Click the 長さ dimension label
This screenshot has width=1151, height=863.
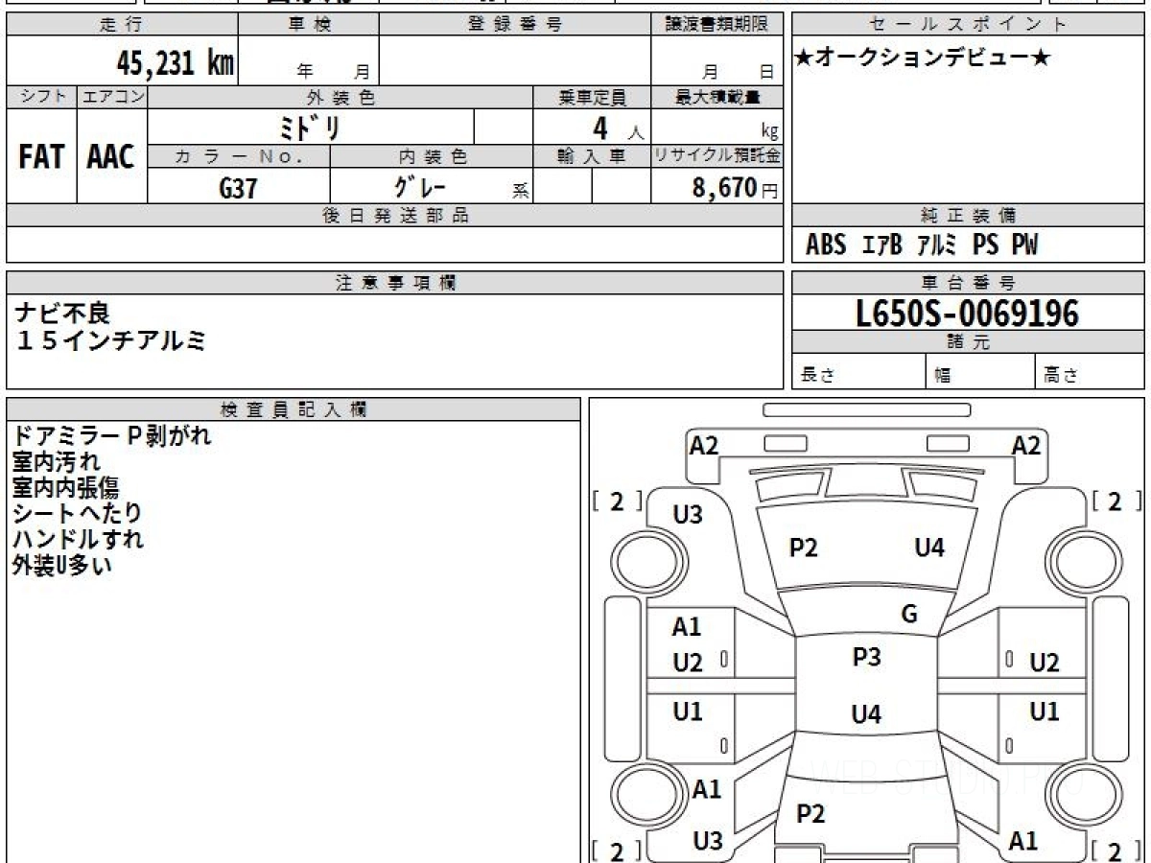tap(816, 376)
